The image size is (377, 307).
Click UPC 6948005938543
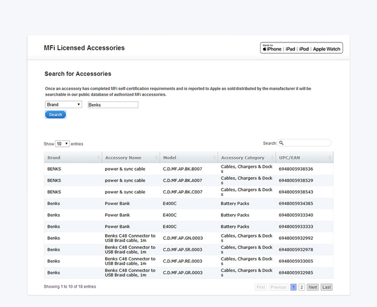click(296, 192)
